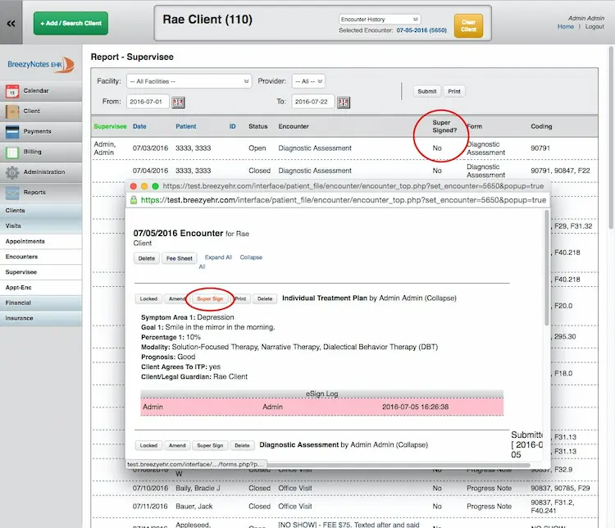
Task: Click the popup green zoom button
Action: point(155,186)
